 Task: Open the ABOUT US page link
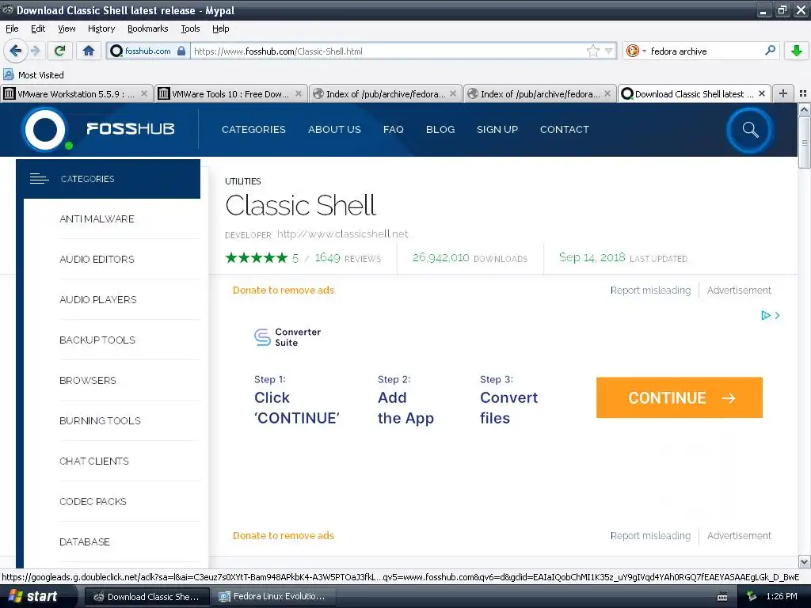(334, 129)
